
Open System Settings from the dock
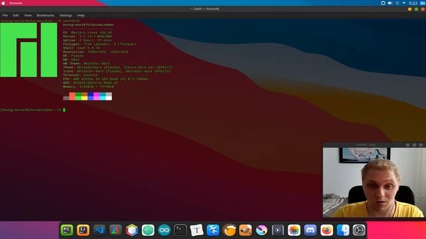[x=359, y=230]
